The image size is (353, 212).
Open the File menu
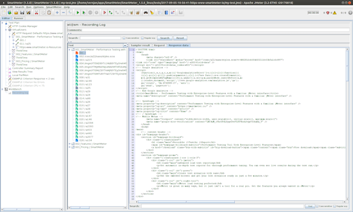click(x=4, y=7)
